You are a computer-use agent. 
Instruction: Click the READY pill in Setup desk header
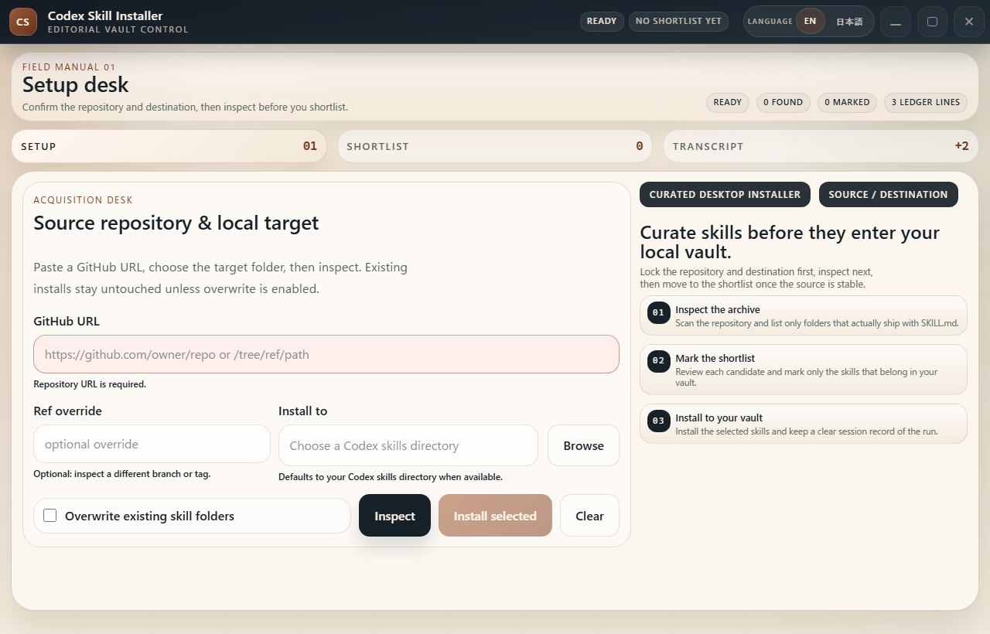(727, 102)
